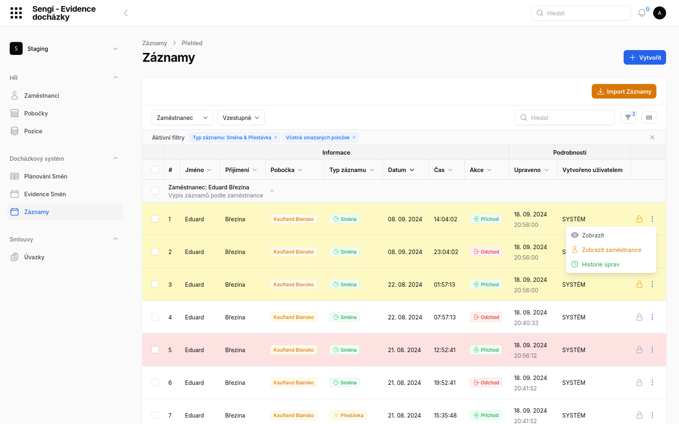Image resolution: width=679 pixels, height=424 pixels.
Task: Click the Přestávka badge in row 7
Action: click(348, 415)
